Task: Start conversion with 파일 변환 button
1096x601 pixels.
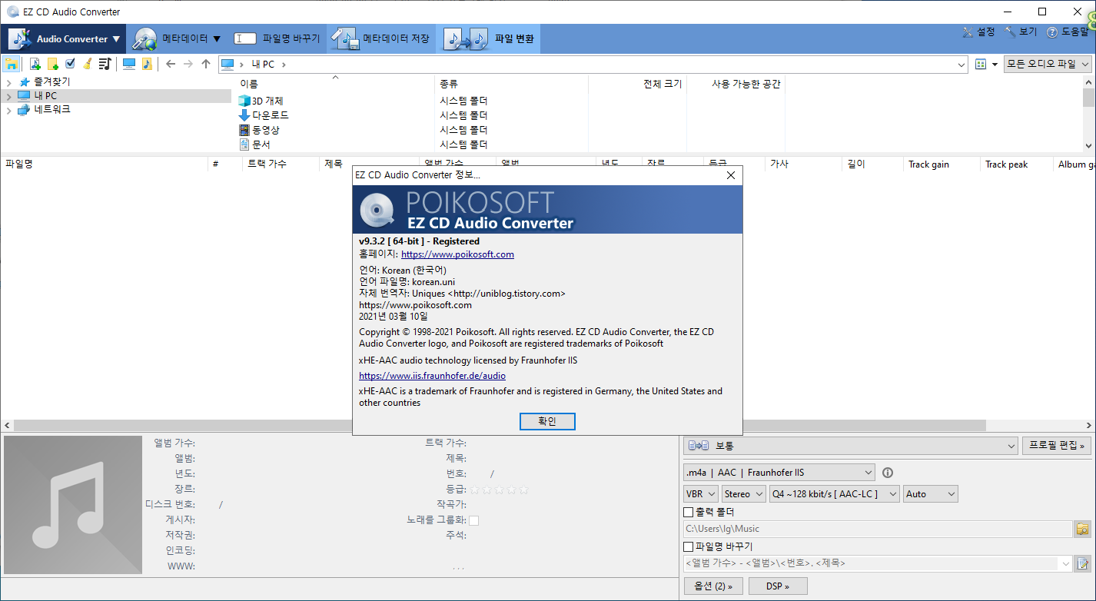Action: point(489,38)
